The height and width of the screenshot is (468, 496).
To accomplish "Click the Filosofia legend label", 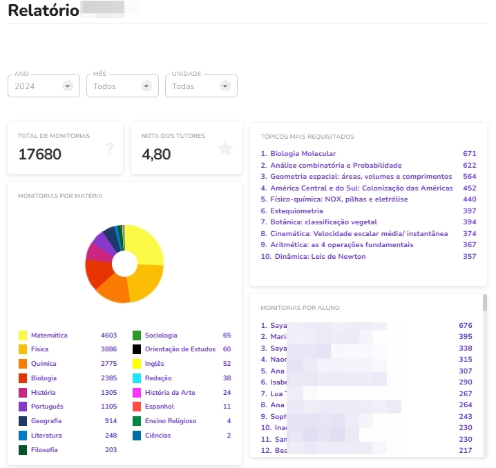I will point(44,449).
